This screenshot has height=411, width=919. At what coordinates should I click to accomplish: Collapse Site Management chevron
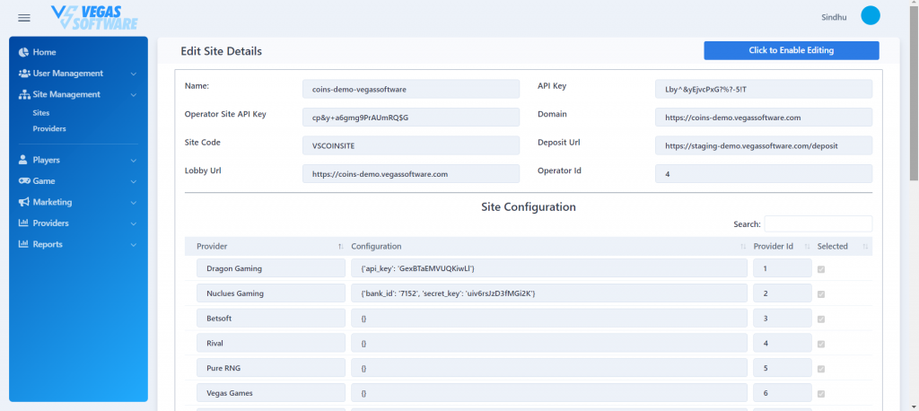click(x=134, y=95)
